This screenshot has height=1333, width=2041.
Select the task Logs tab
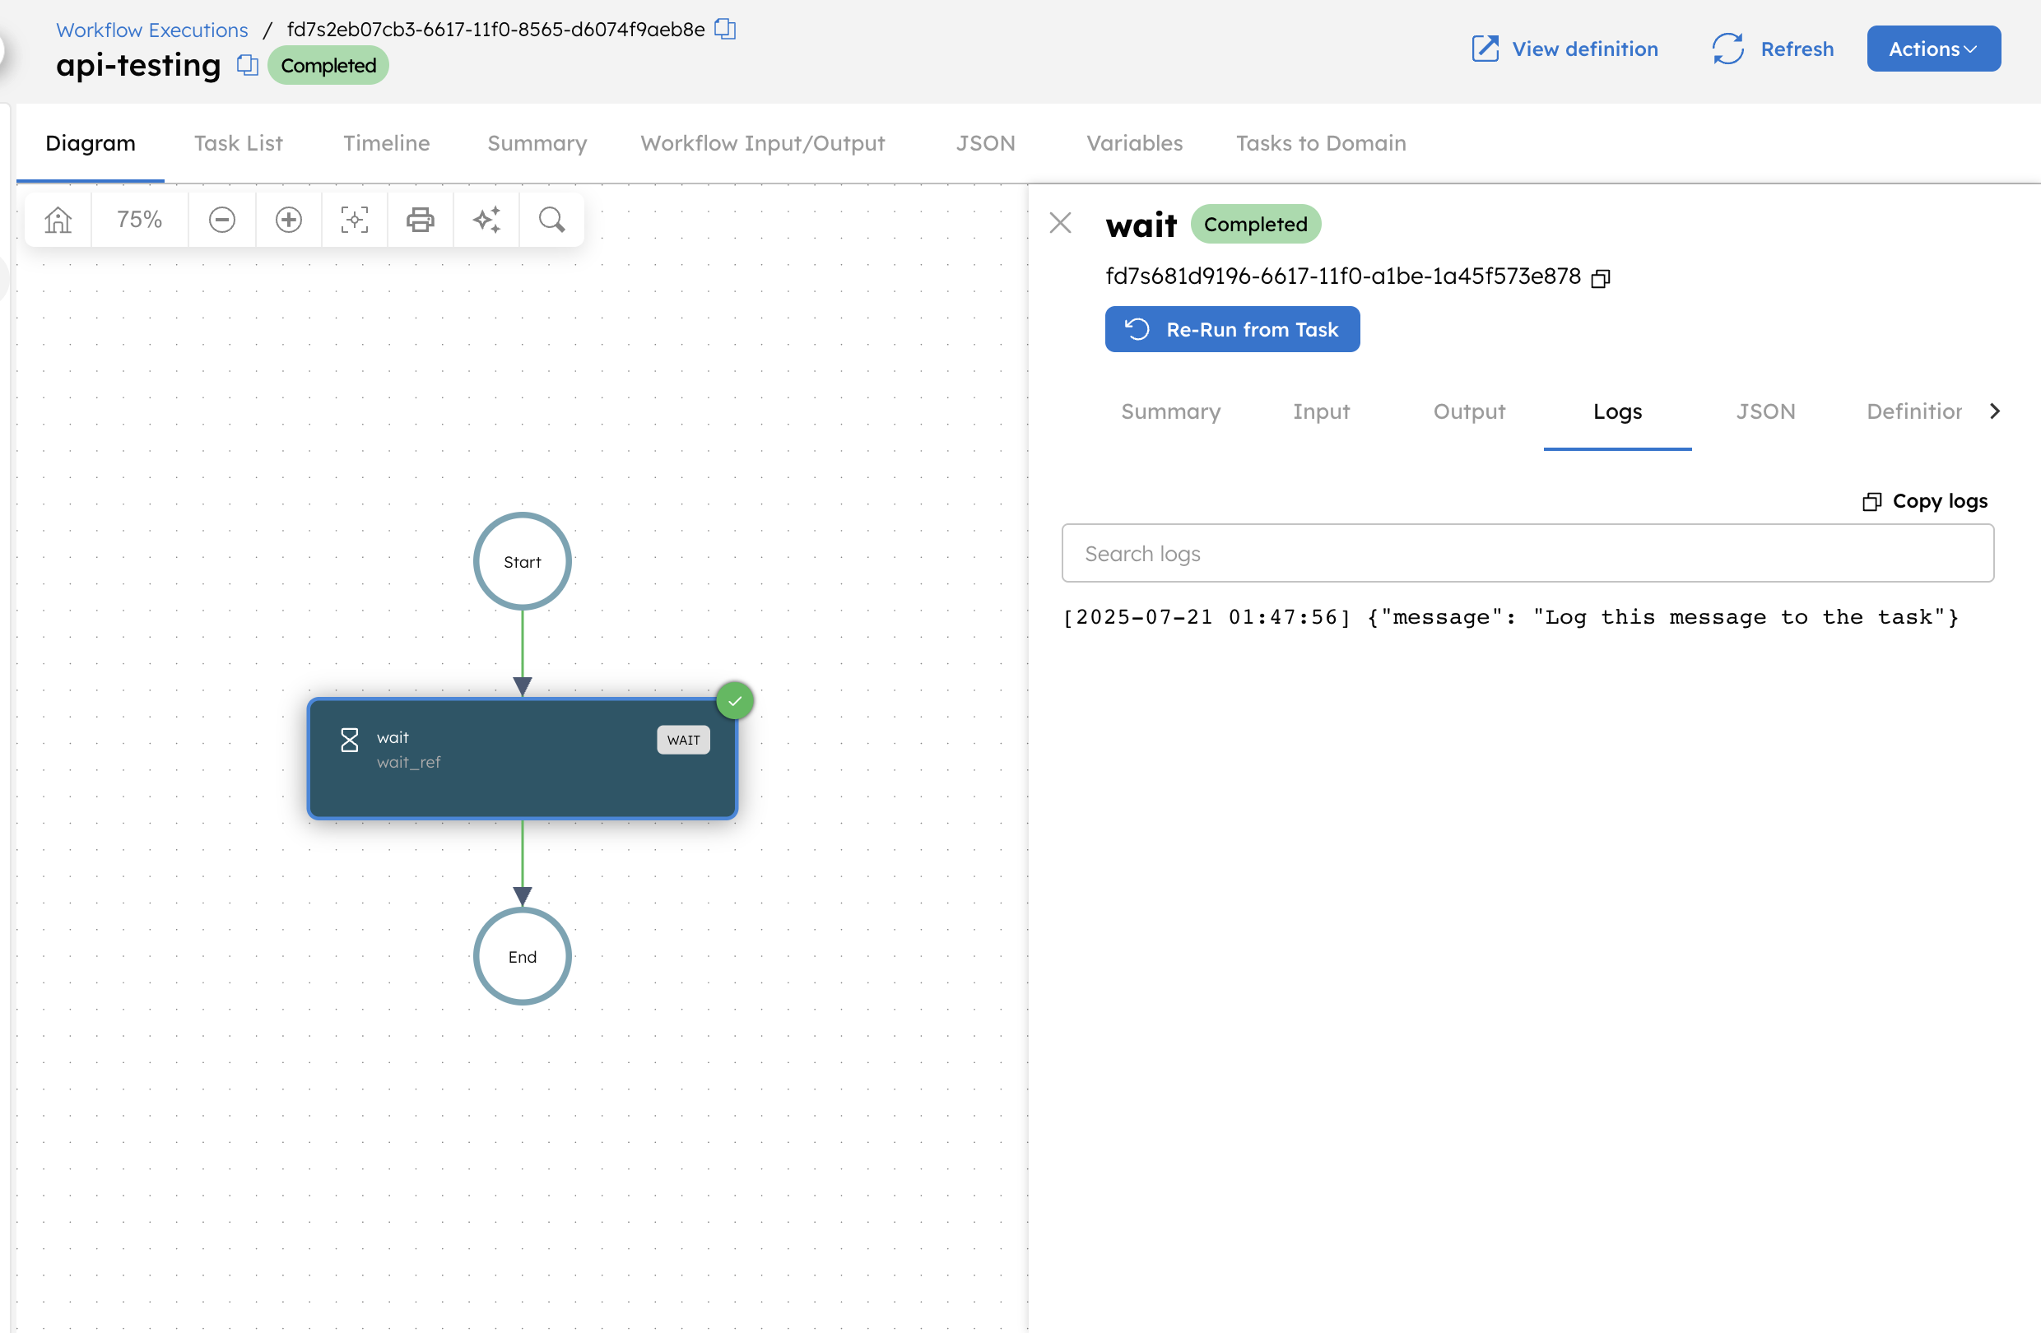pyautogui.click(x=1617, y=411)
